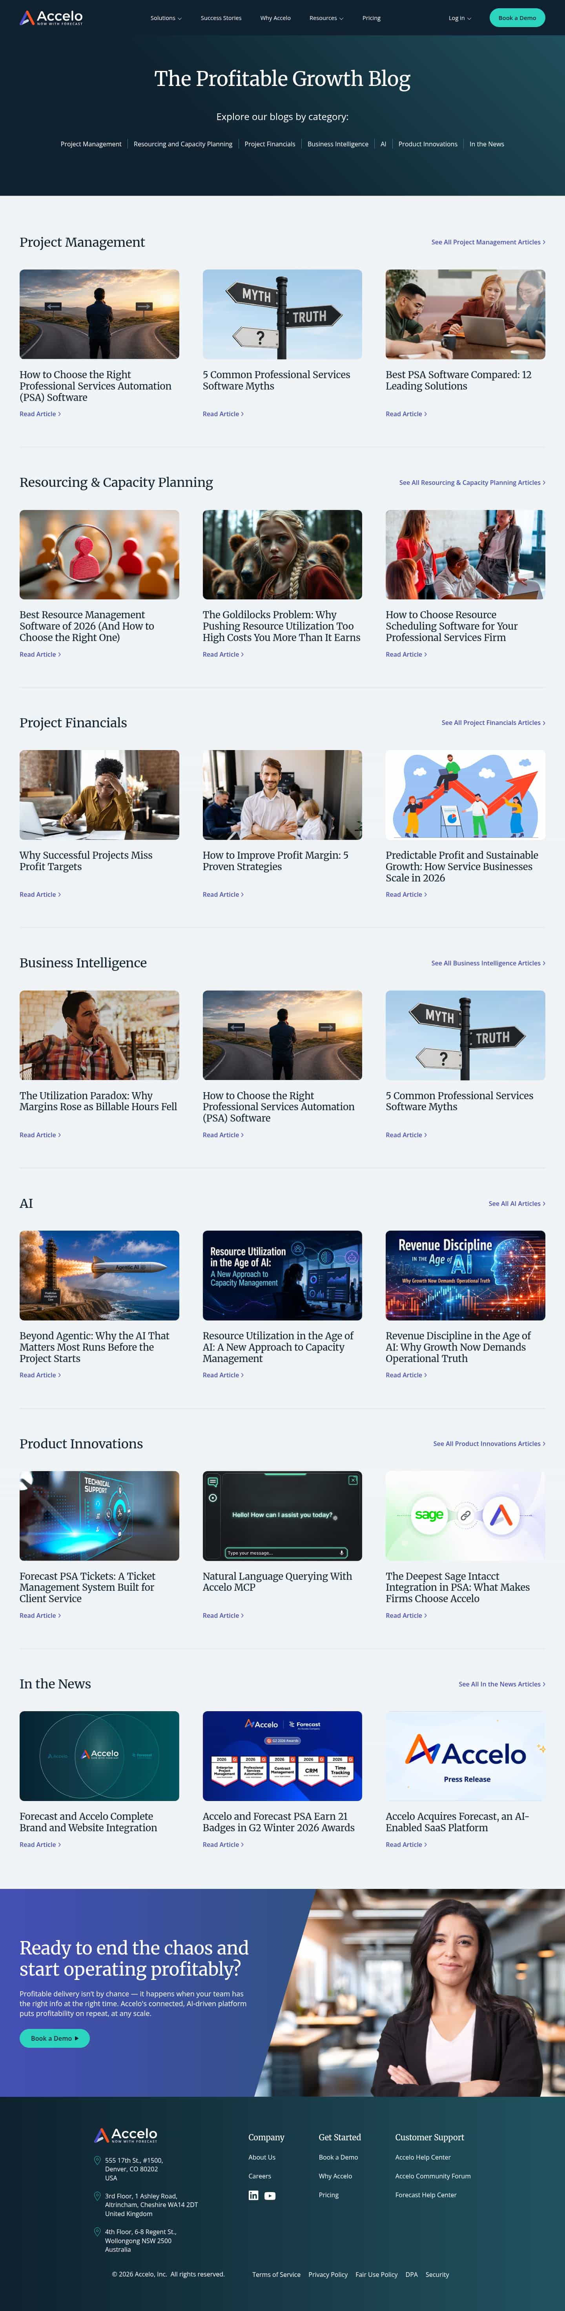Click the location pin icon beside the Denver address
This screenshot has width=565, height=2311.
point(97,2160)
